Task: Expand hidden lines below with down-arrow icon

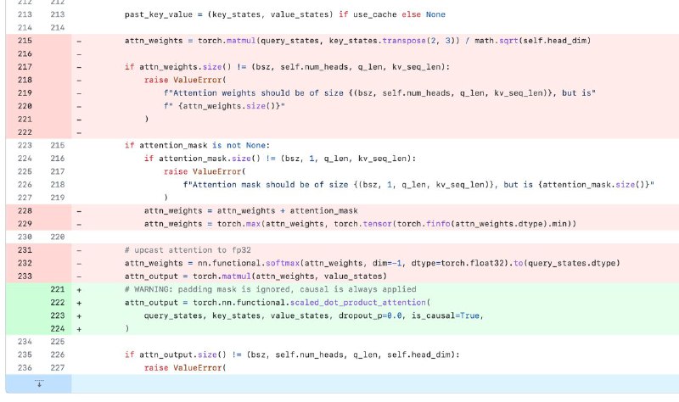Action: pos(39,383)
